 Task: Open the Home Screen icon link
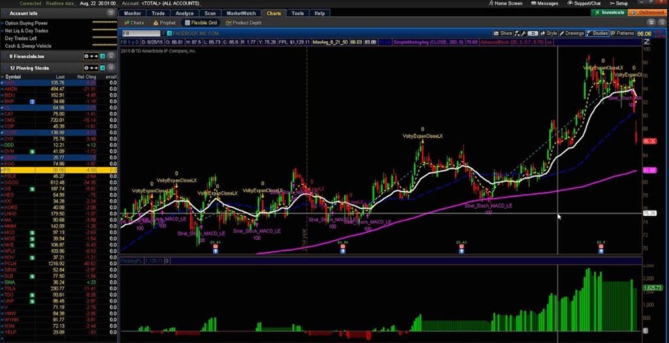(x=506, y=3)
